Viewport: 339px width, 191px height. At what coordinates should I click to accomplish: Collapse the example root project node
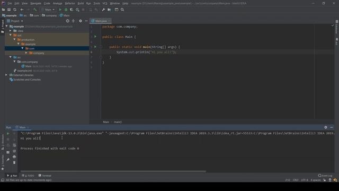(6, 26)
